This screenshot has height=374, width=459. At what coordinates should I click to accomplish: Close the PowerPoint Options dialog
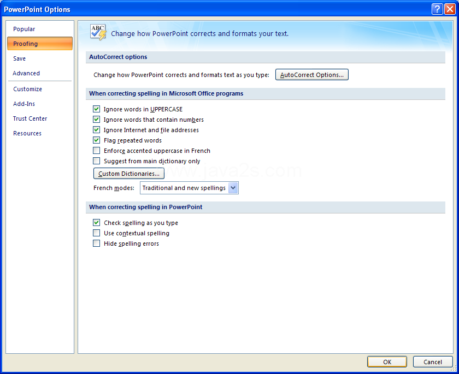coord(450,9)
